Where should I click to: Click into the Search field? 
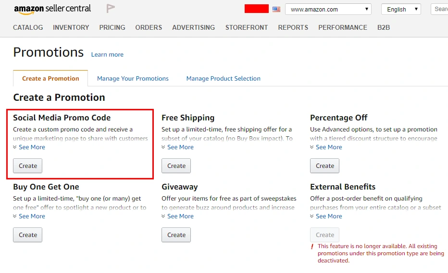pyautogui.click(x=439, y=9)
